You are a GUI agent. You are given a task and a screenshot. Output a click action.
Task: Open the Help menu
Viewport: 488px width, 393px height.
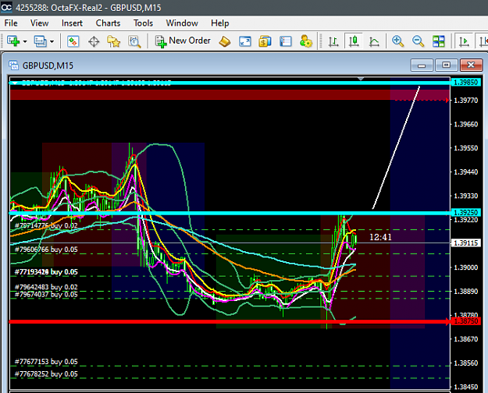click(x=219, y=23)
